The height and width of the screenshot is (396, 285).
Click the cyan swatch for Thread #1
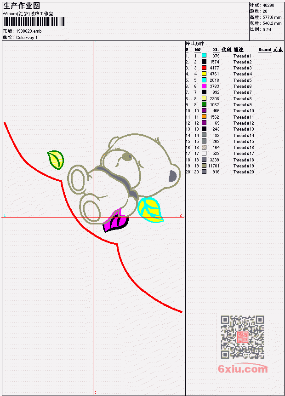pos(204,55)
